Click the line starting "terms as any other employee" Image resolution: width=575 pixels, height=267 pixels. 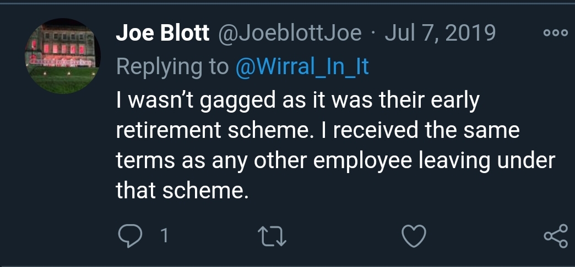tap(335, 161)
